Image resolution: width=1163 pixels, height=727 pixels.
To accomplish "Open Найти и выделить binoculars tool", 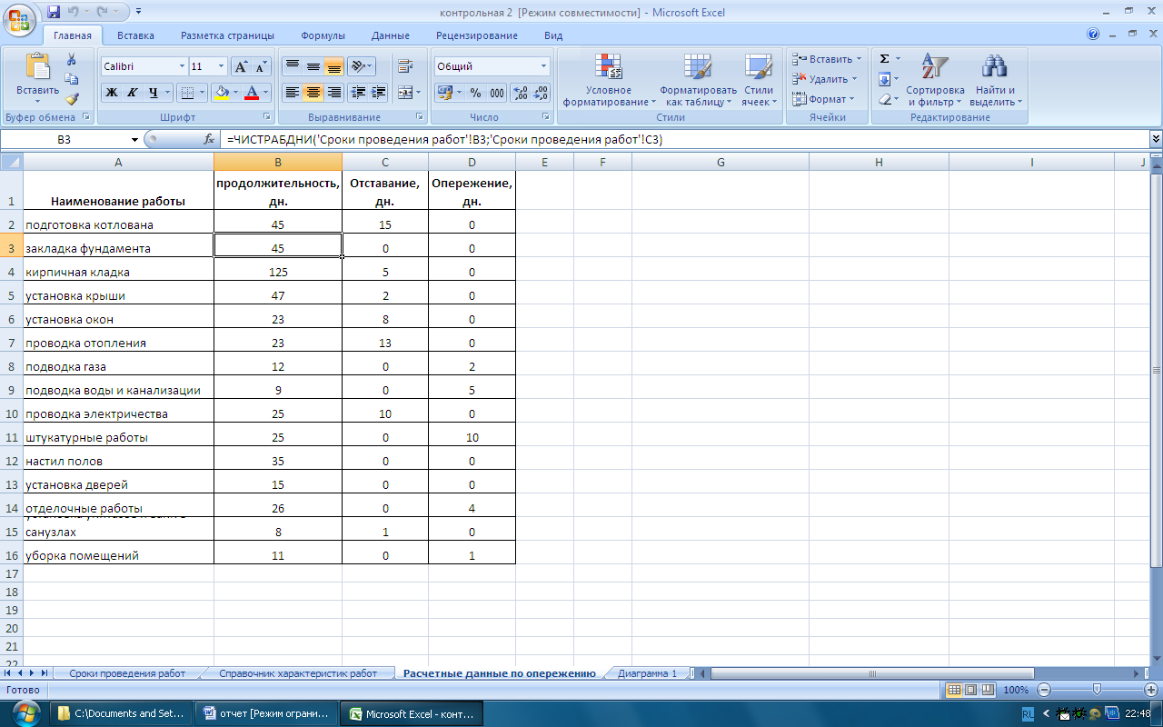I will pyautogui.click(x=996, y=80).
